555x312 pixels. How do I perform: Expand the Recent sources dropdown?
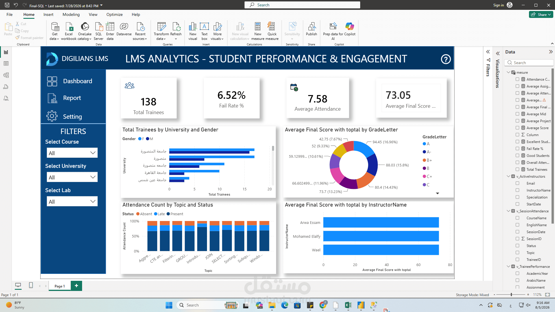(140, 31)
